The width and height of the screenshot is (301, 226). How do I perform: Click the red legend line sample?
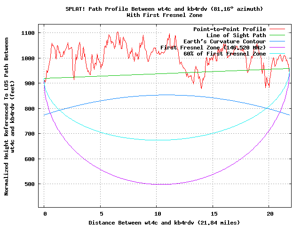[277, 29]
